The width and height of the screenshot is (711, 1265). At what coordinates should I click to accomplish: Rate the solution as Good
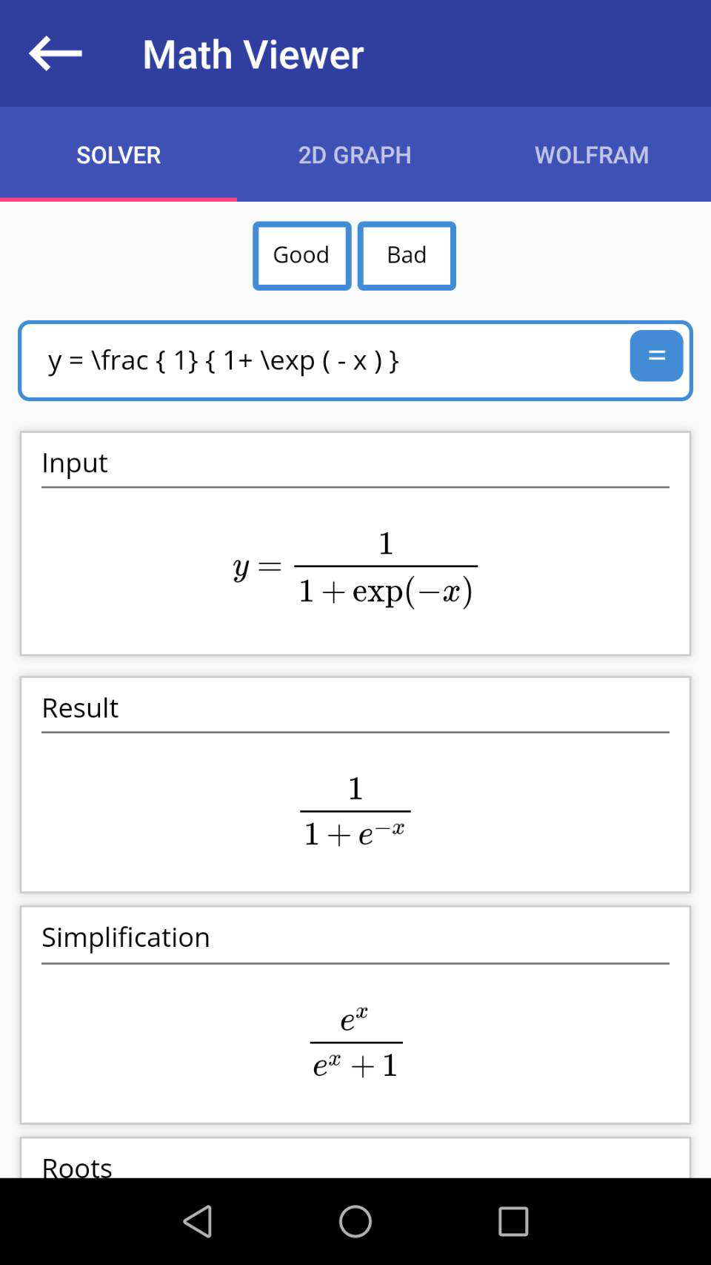pyautogui.click(x=301, y=255)
